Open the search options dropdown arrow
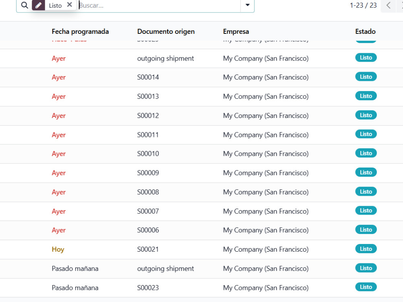The width and height of the screenshot is (403, 302). coord(247,5)
